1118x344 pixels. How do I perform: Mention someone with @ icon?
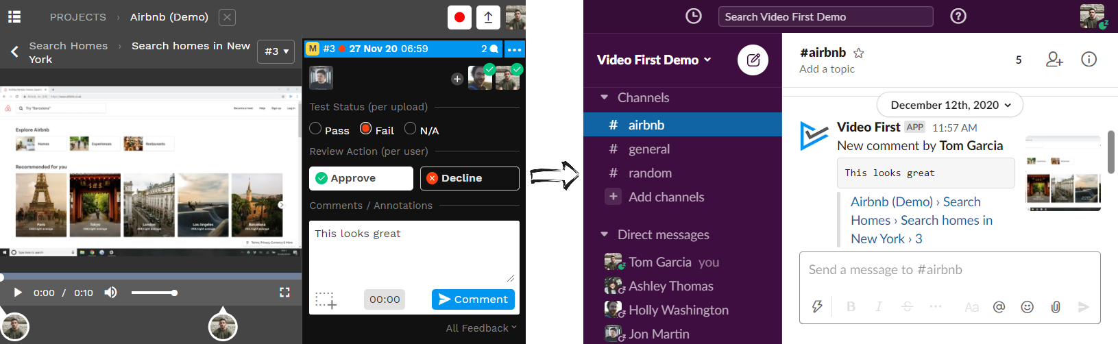click(x=999, y=307)
